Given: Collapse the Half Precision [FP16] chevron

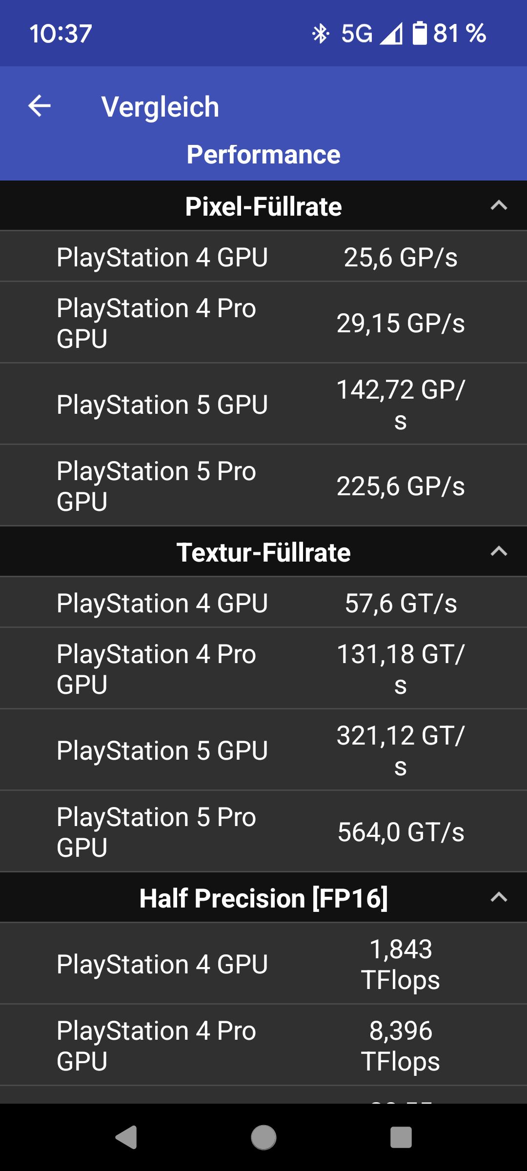Looking at the screenshot, I should pos(499,898).
